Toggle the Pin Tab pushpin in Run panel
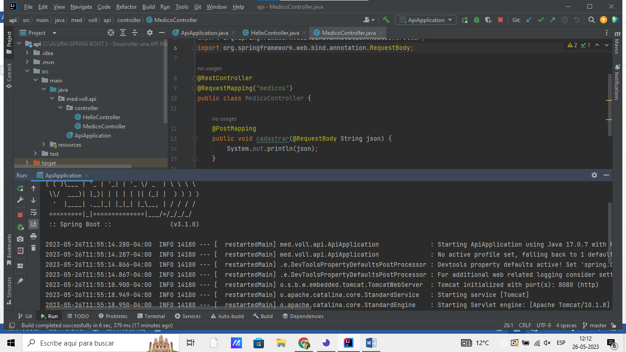The width and height of the screenshot is (626, 352). coord(20,280)
